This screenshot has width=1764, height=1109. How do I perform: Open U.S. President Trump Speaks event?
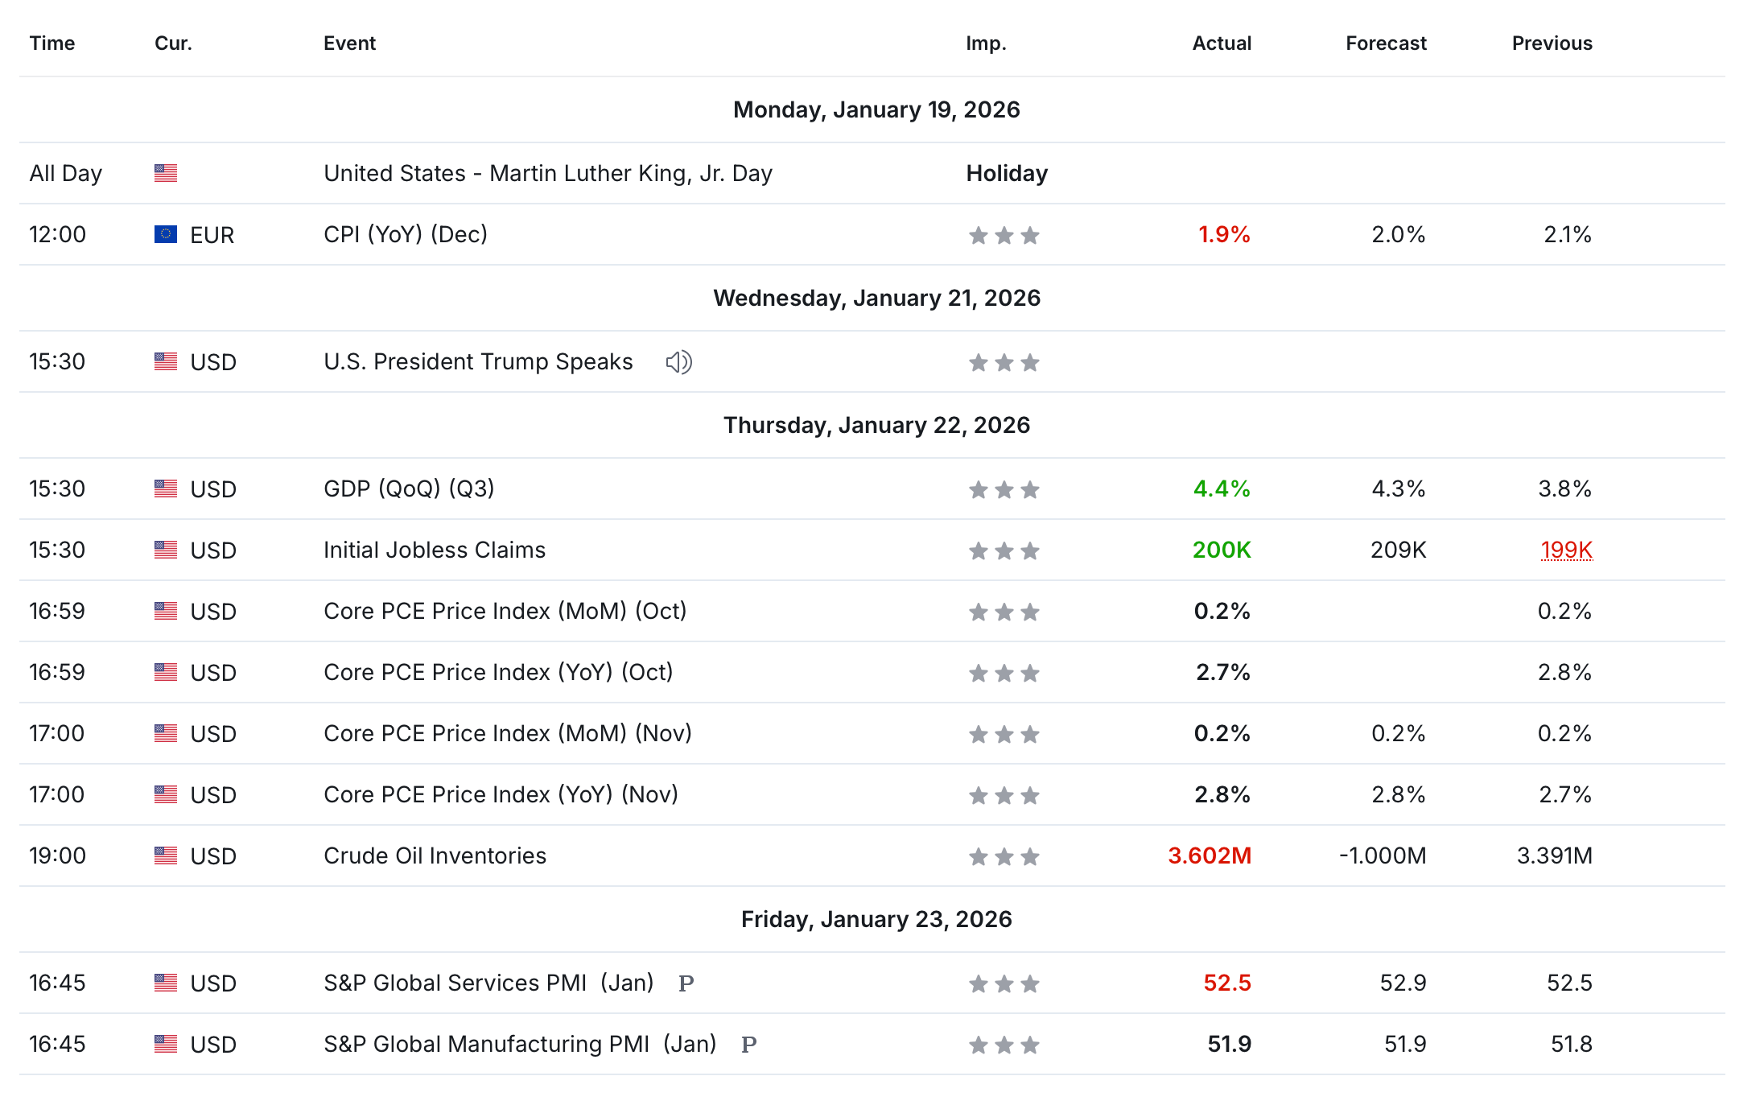coord(478,361)
